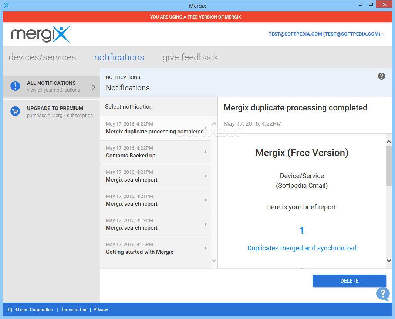Viewport: 395px width, 319px height.
Task: Open the Privacy link in the footer
Action: pyautogui.click(x=101, y=310)
